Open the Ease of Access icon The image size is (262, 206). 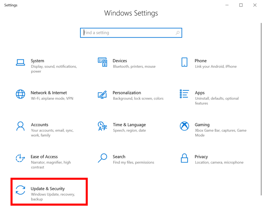click(x=20, y=158)
